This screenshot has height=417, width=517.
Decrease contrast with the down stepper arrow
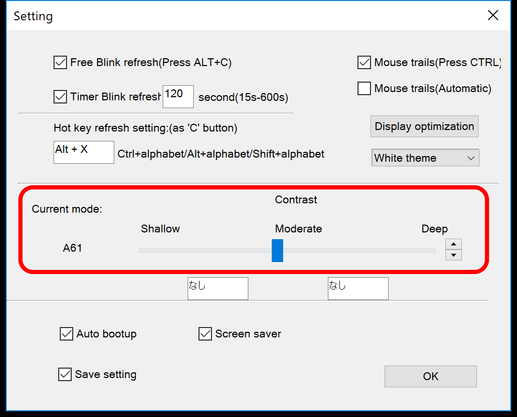(454, 255)
